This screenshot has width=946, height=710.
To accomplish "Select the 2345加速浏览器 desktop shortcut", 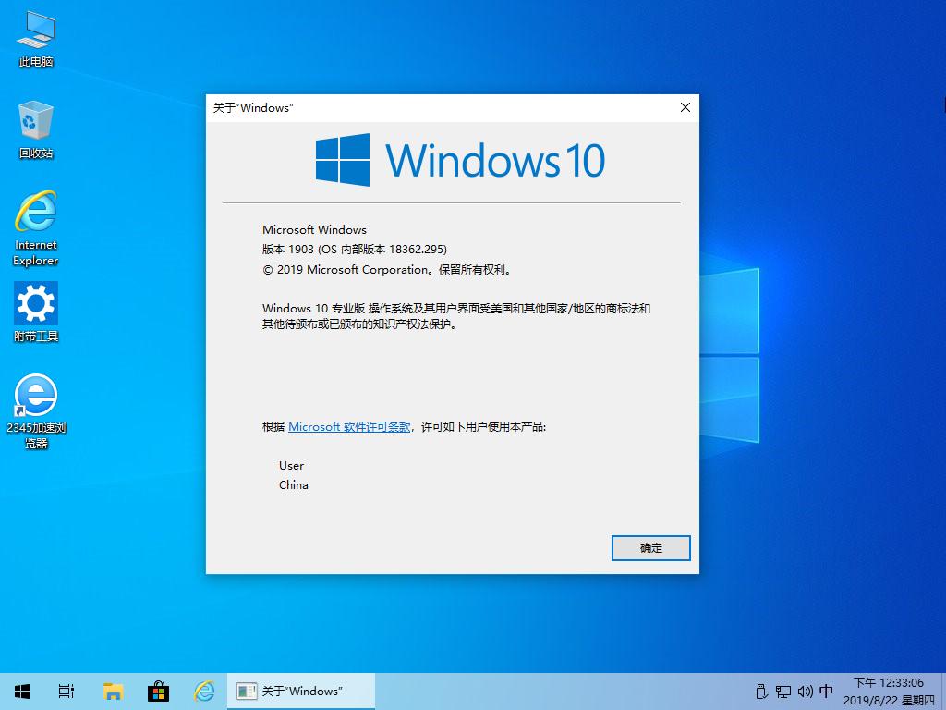I will point(36,411).
